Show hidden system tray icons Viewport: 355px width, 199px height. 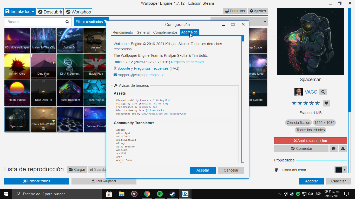point(279,194)
